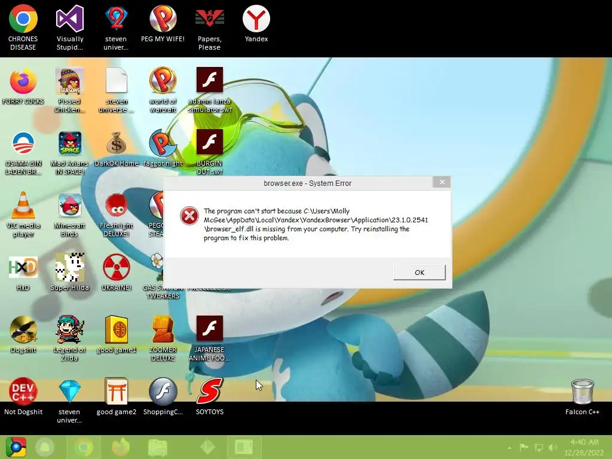This screenshot has height=459, width=612.
Task: Select the DarkOK Home money bag icon
Action: pyautogui.click(x=117, y=148)
